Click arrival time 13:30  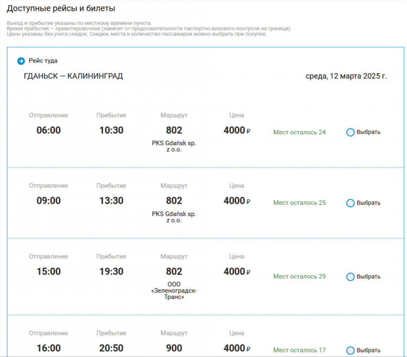[x=111, y=200]
